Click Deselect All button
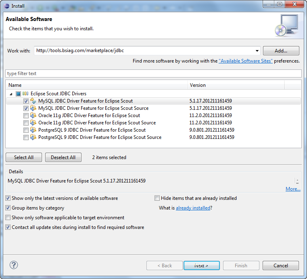 tap(63, 157)
